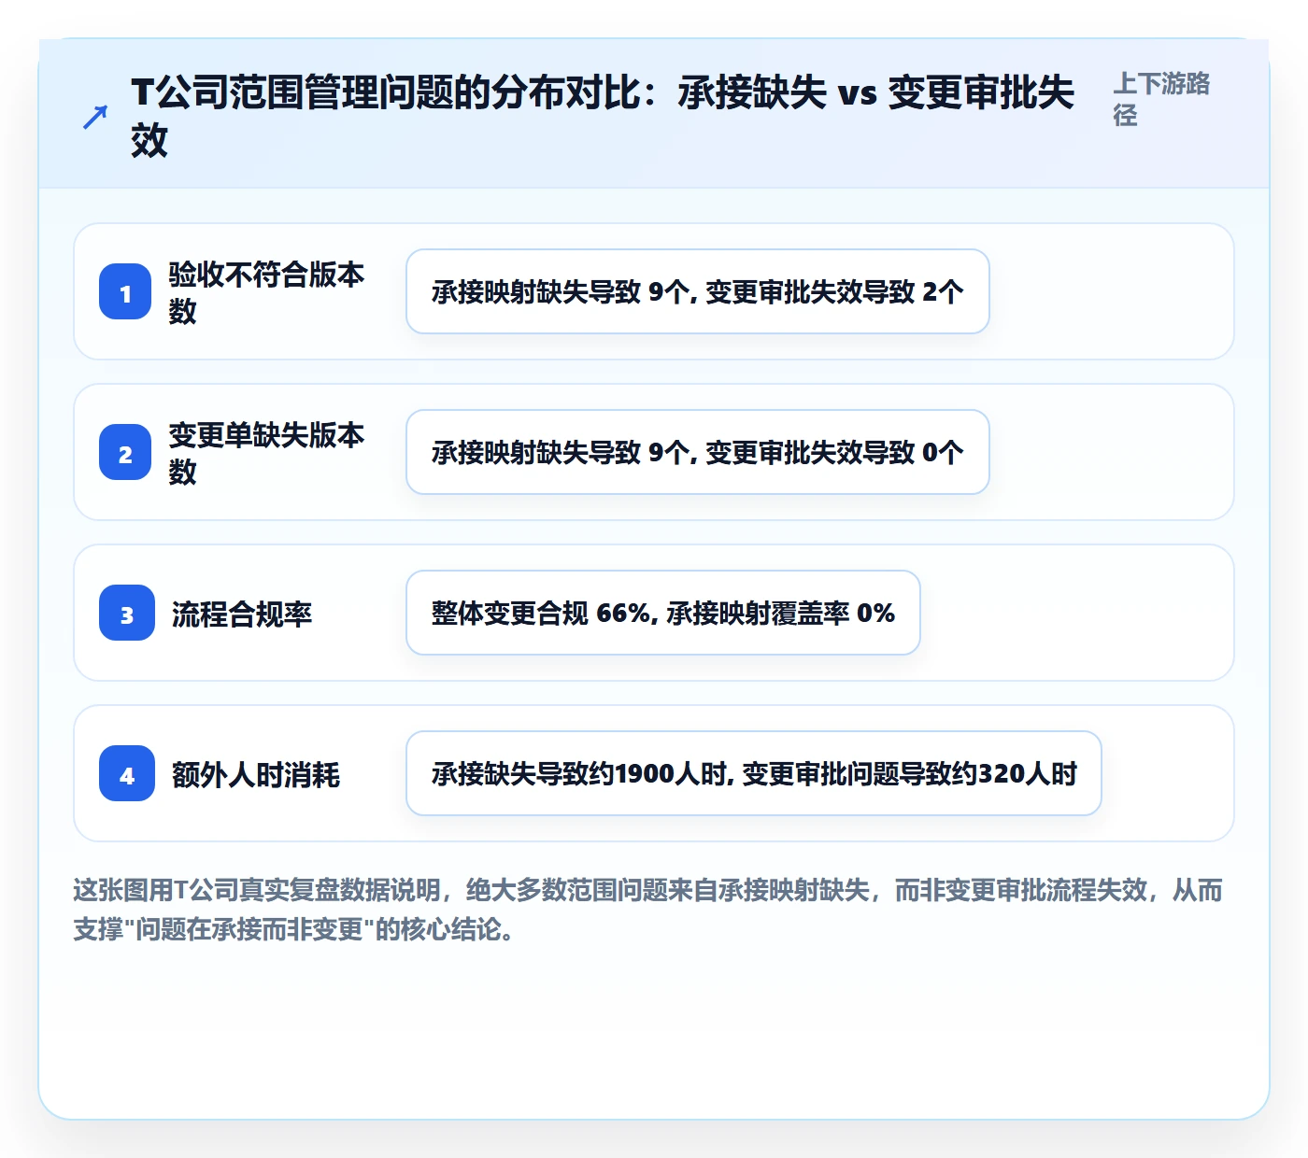Select the label 验收不符合版本数
Viewport: 1308px width, 1158px height.
(266, 292)
